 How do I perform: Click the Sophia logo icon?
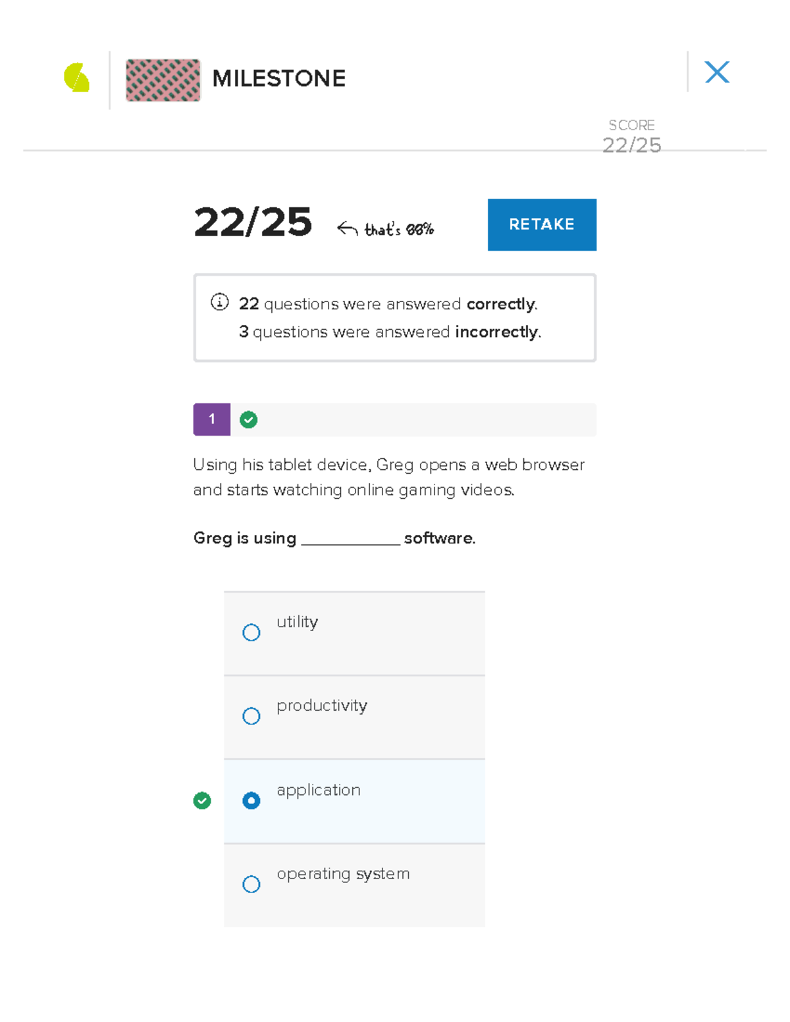[76, 78]
